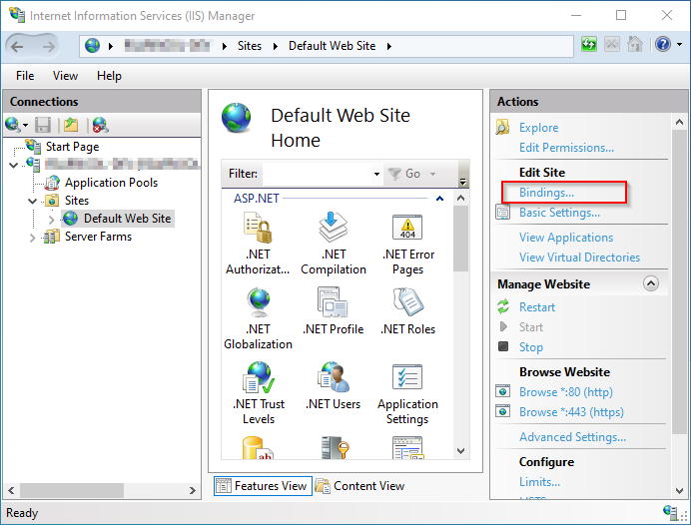Click the Stop link in Manage Website

point(530,347)
